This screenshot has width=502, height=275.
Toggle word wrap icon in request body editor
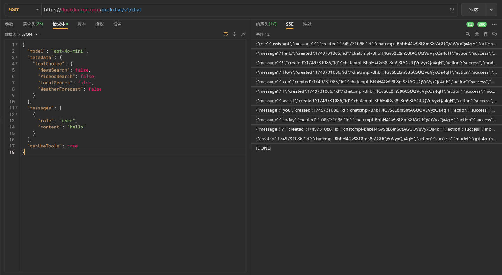pyautogui.click(x=225, y=34)
